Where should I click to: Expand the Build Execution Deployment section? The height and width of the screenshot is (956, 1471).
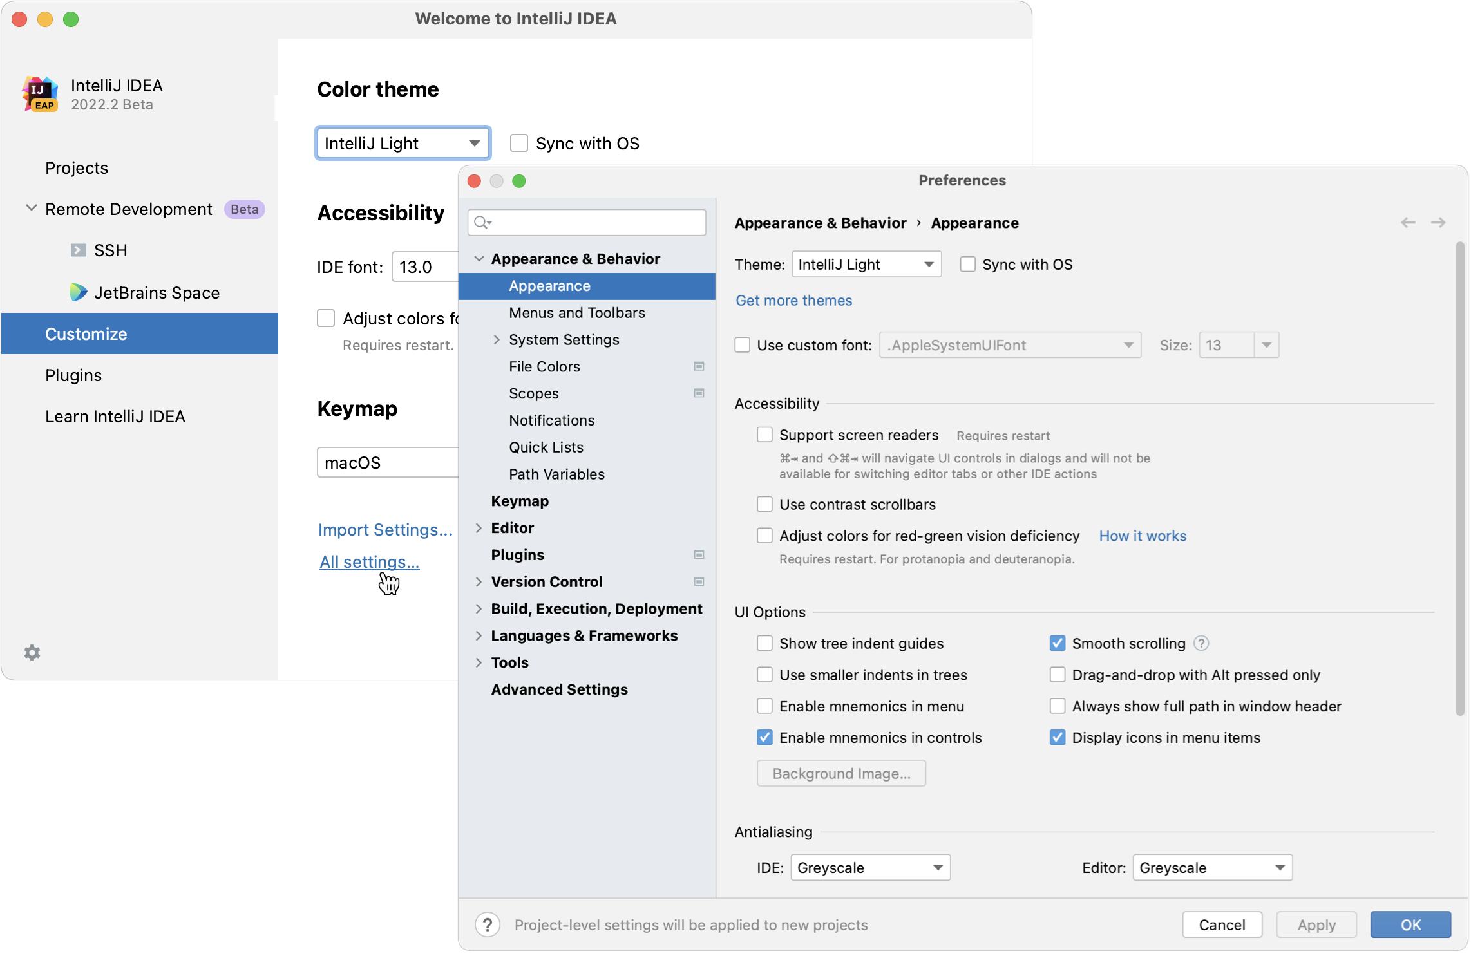point(479,608)
